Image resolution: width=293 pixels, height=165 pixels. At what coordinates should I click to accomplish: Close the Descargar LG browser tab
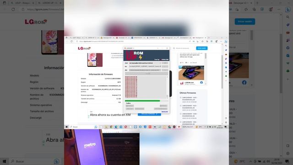(x=251, y=3)
